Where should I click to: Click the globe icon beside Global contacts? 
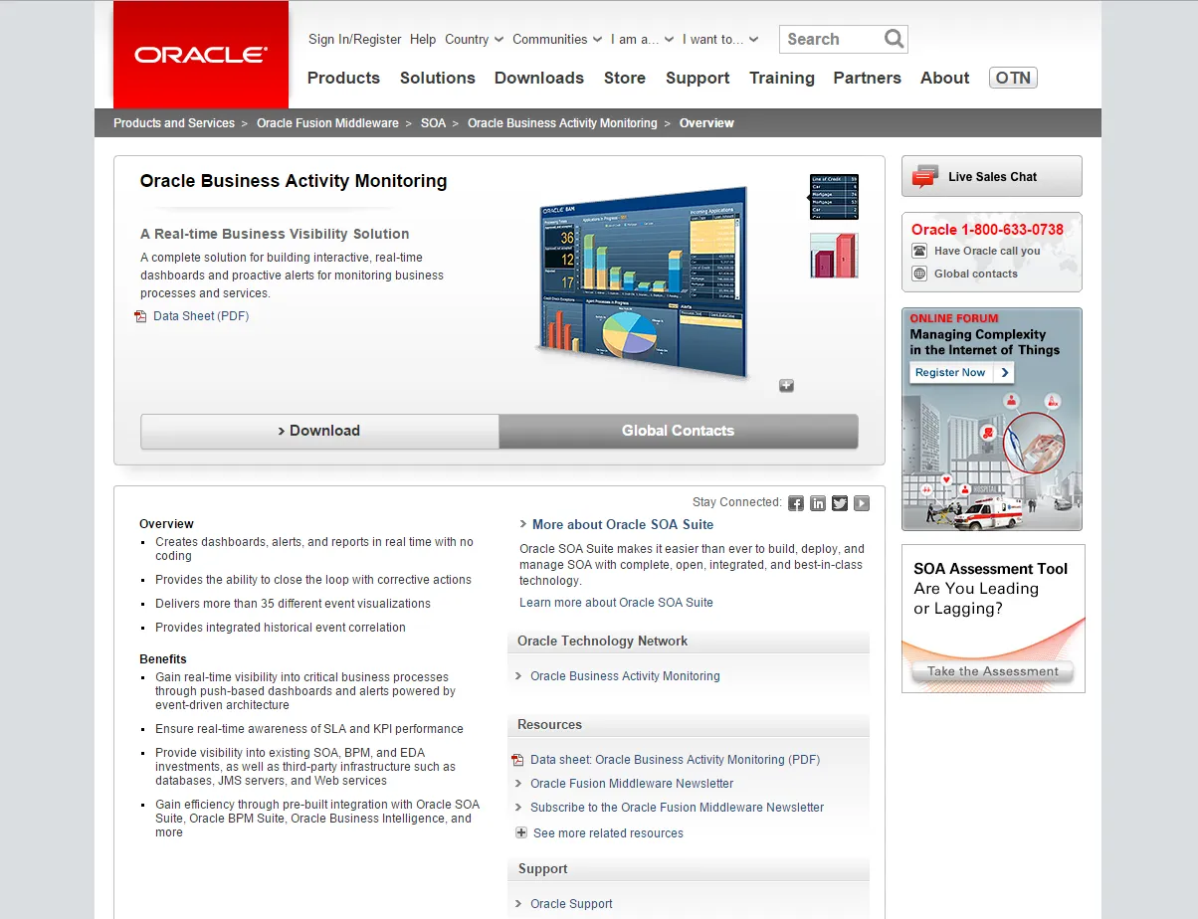(x=919, y=274)
